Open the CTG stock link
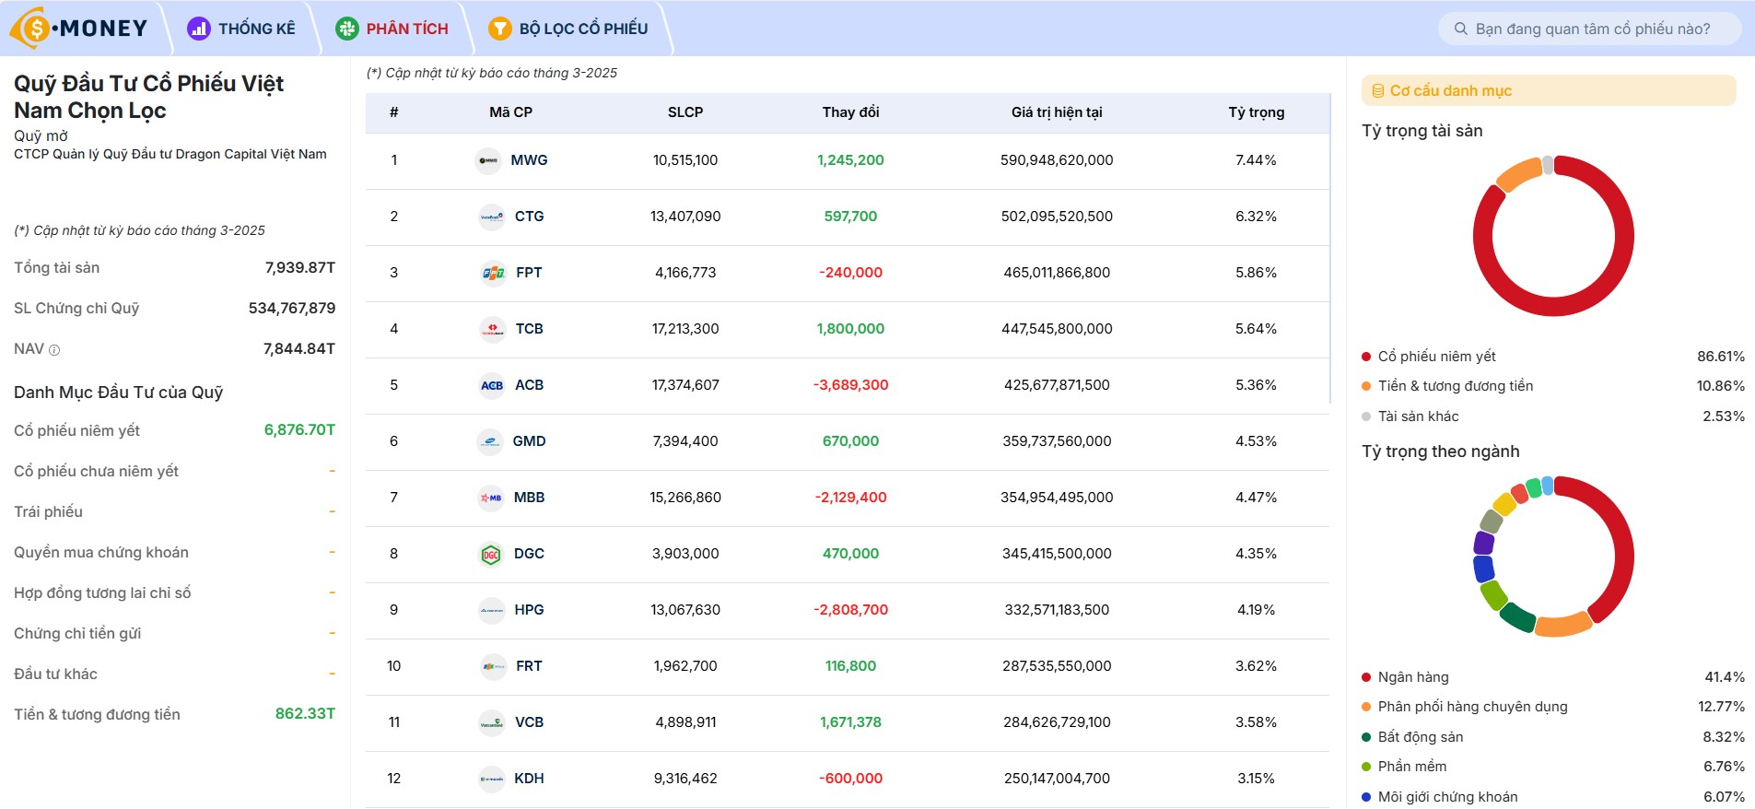The width and height of the screenshot is (1755, 809). point(529,217)
